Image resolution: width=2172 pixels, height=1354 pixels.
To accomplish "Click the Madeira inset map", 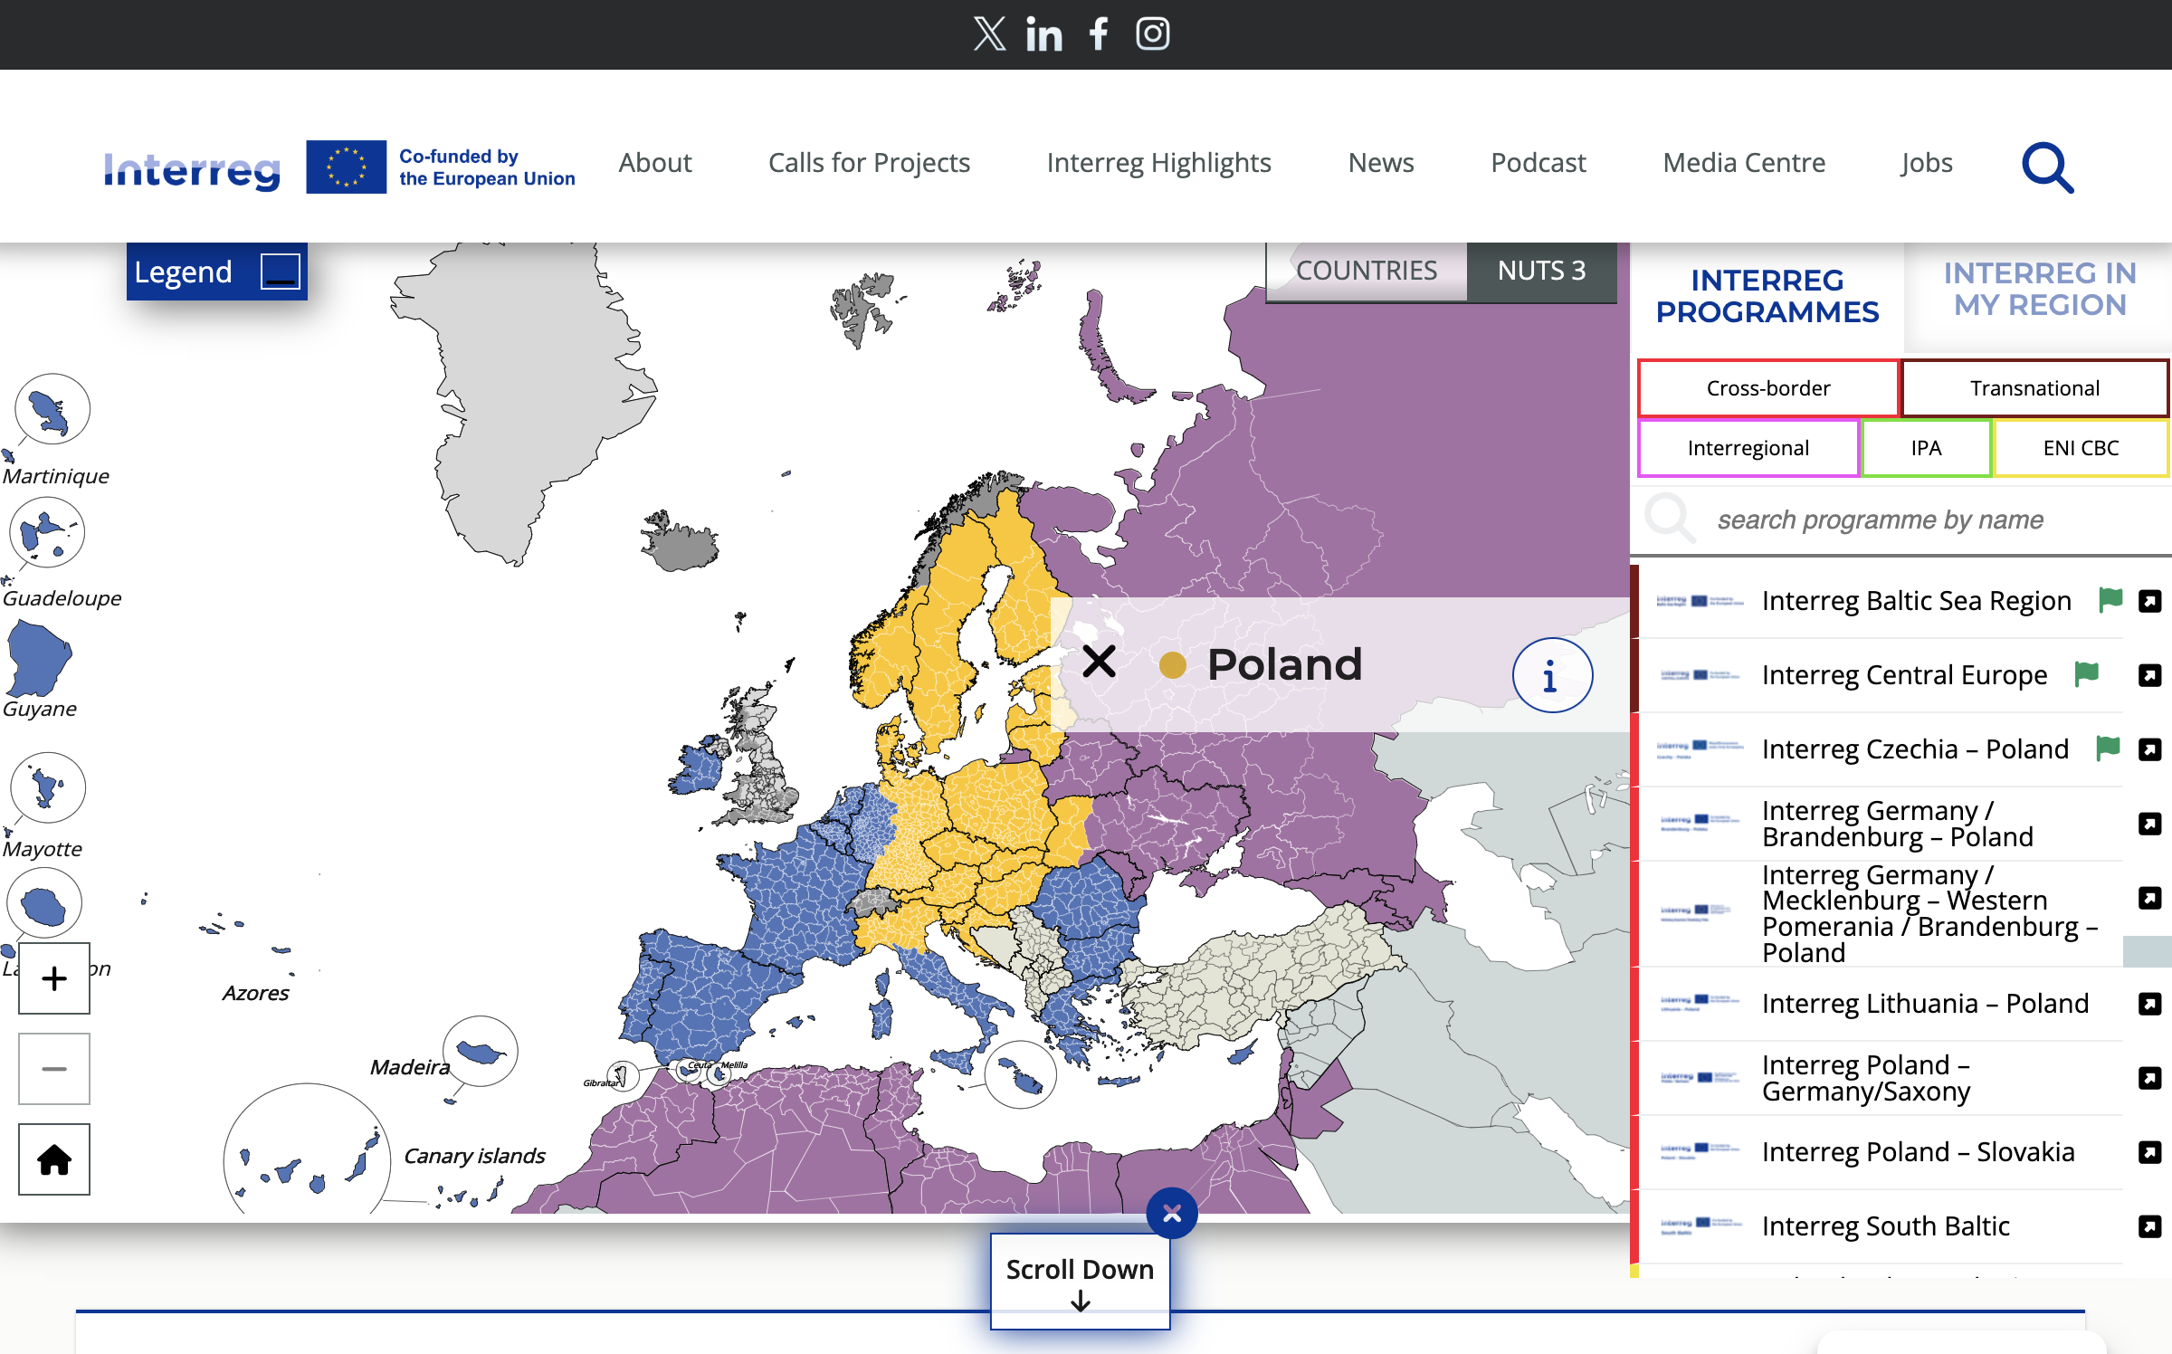I will (481, 1052).
